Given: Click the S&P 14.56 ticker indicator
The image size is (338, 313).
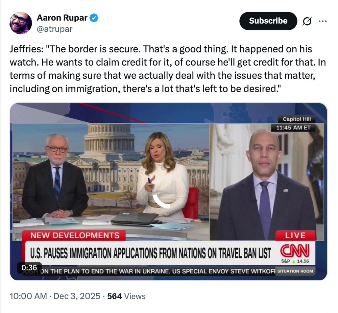Looking at the screenshot, I should tap(295, 261).
